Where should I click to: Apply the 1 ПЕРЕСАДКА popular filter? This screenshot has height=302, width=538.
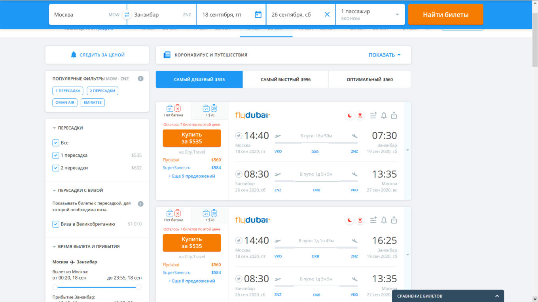[x=68, y=91]
